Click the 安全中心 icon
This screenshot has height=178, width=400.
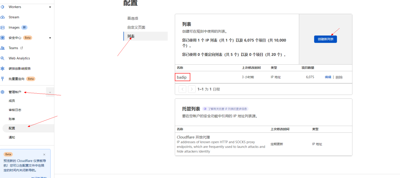coord(2,38)
